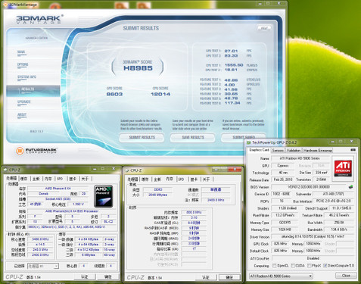Switch to the Sensors tab in GPU-Z

tap(278, 151)
